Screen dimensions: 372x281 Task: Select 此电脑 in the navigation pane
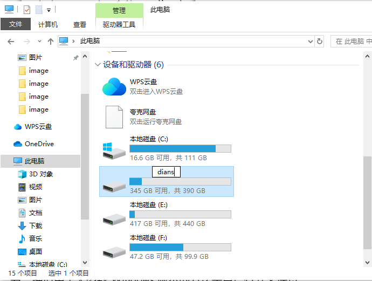pyautogui.click(x=40, y=161)
